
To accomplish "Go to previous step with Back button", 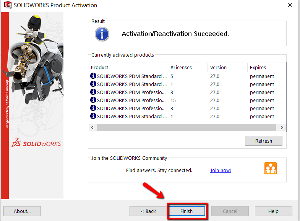I will click(148, 211).
